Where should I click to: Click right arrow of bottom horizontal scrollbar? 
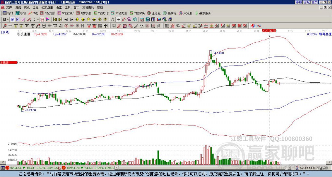tap(289, 168)
